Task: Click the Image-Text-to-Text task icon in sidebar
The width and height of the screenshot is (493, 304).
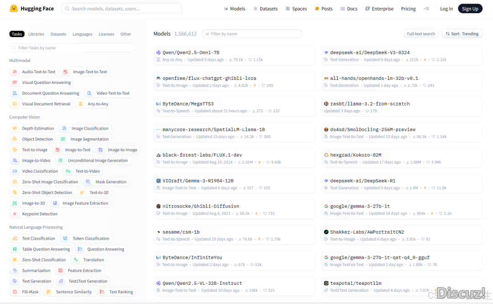Action: coord(65,72)
